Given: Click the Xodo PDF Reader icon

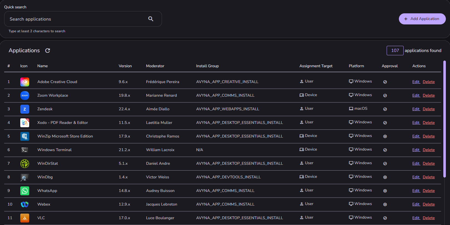Looking at the screenshot, I should pos(25,123).
